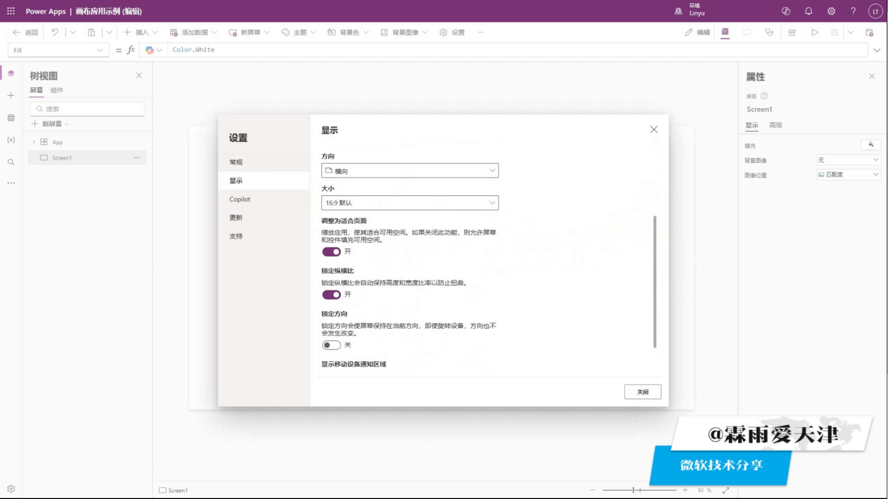Turn off the 调整为适合页面 toggle
The image size is (888, 499).
pos(331,252)
